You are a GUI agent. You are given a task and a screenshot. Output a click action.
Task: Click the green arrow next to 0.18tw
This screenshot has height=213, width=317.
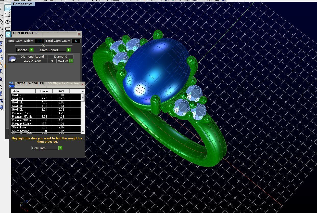coord(71,61)
